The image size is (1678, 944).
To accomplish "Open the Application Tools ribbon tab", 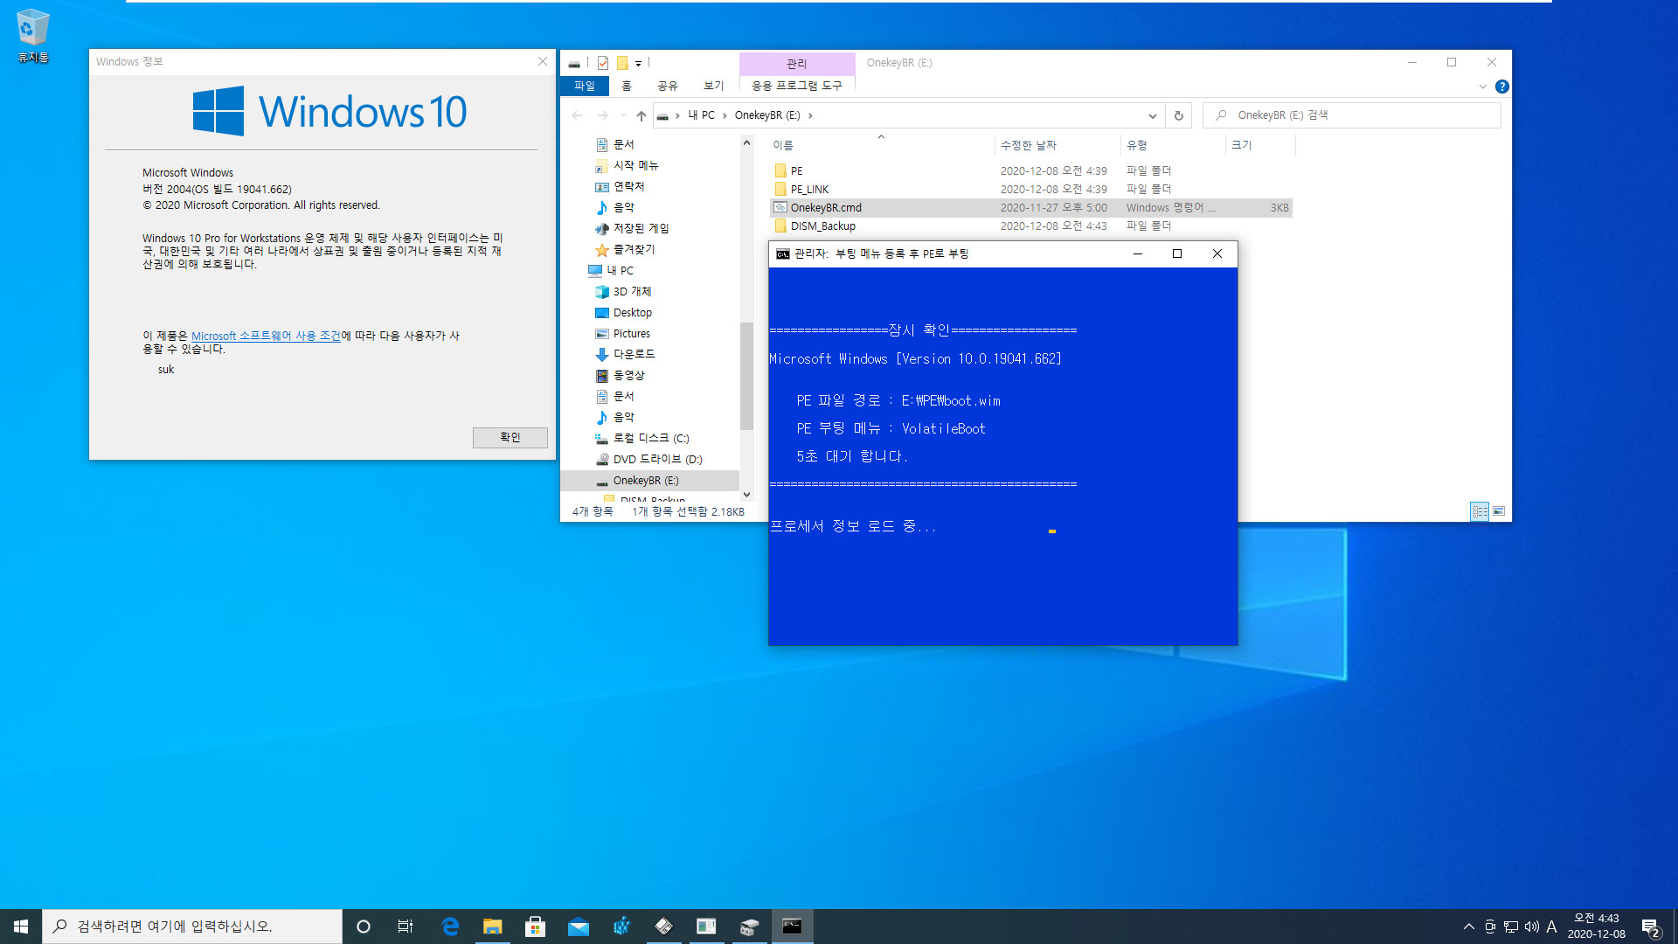I will point(797,86).
